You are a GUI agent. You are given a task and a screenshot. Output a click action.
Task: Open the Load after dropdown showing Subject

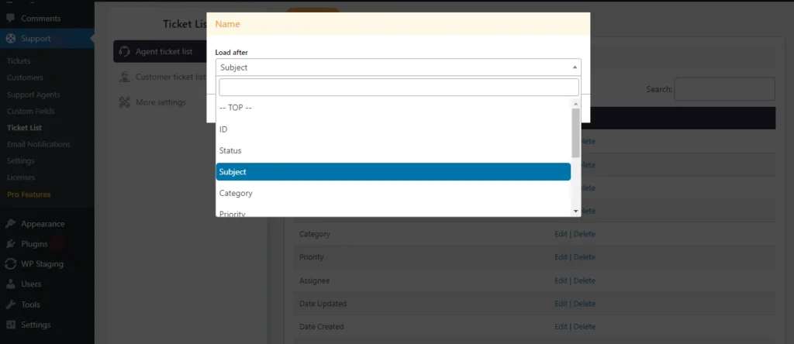coord(398,67)
